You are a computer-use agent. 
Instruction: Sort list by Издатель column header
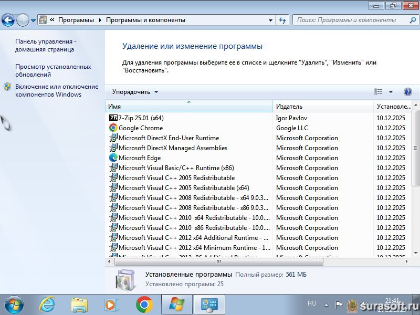(x=323, y=107)
